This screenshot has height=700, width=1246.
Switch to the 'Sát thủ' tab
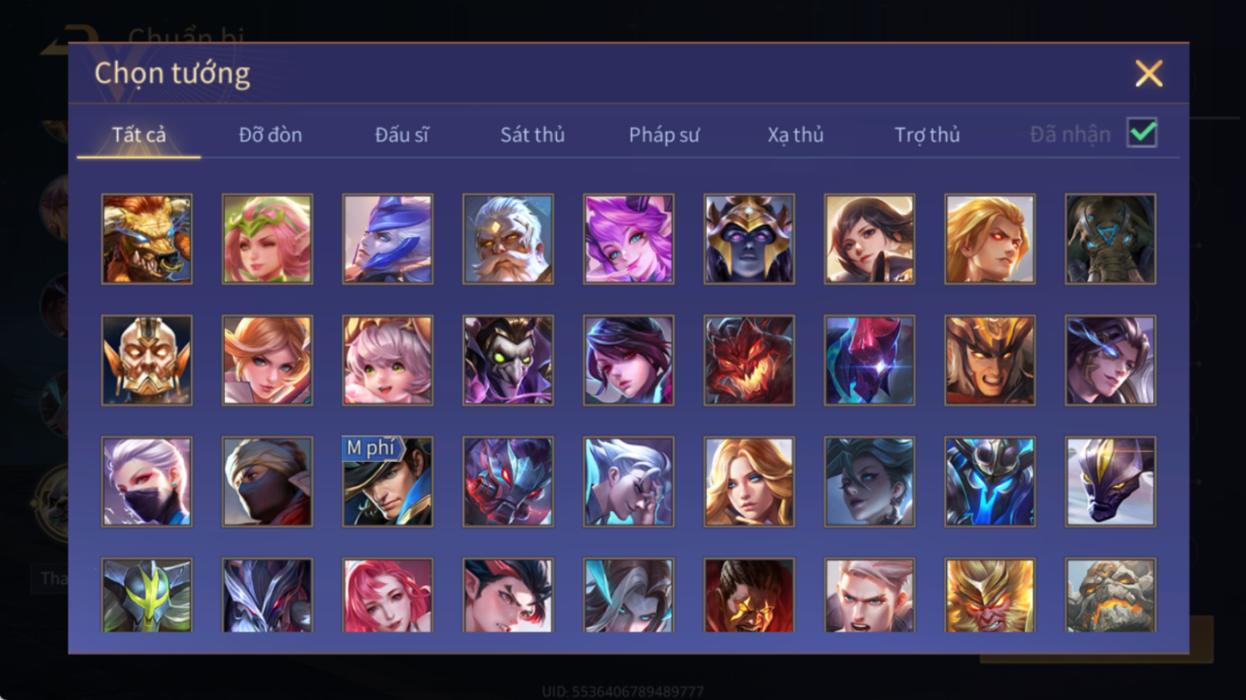click(532, 135)
